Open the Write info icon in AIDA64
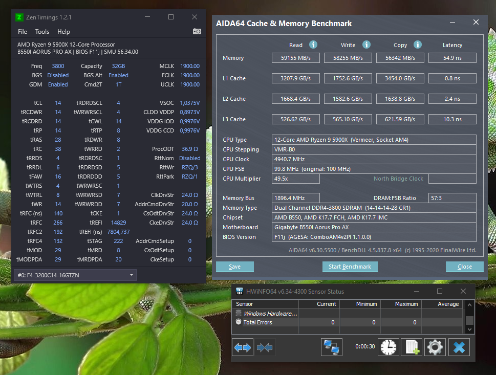Screen dimensions: 496x375 click(x=366, y=45)
